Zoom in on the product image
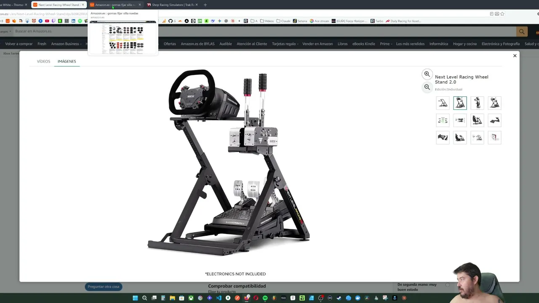 coord(427,74)
